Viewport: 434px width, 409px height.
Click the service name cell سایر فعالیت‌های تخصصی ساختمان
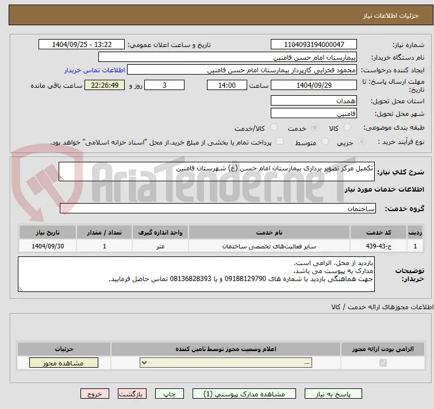[x=269, y=246]
